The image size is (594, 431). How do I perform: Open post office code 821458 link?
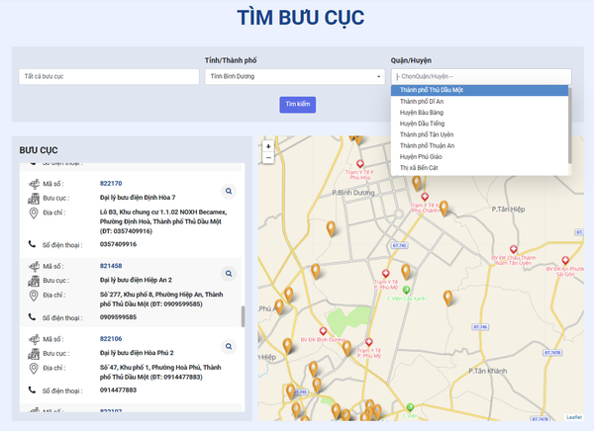[111, 266]
